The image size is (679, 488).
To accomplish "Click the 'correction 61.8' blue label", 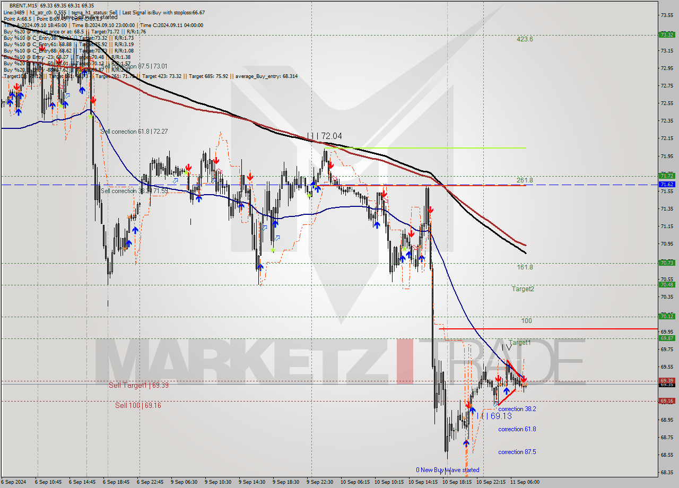I will pyautogui.click(x=517, y=429).
